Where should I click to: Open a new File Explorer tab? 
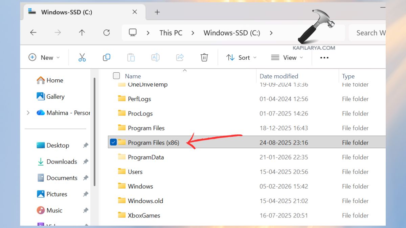(157, 12)
